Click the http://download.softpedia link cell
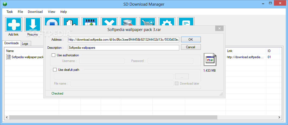 point(246,57)
